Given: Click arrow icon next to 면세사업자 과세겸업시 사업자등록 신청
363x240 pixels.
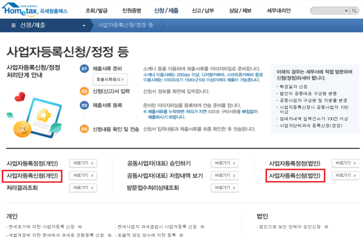Looking at the screenshot, I should point(202,227).
